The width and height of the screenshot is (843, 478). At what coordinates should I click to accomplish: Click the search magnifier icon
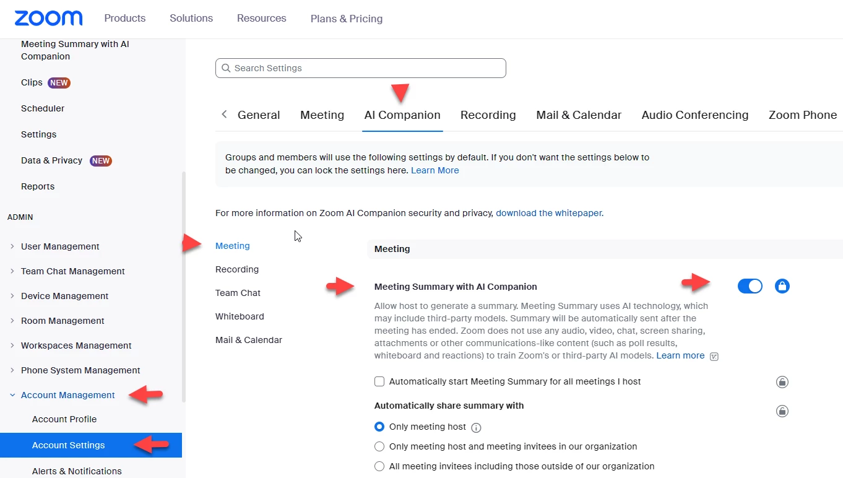click(x=226, y=68)
